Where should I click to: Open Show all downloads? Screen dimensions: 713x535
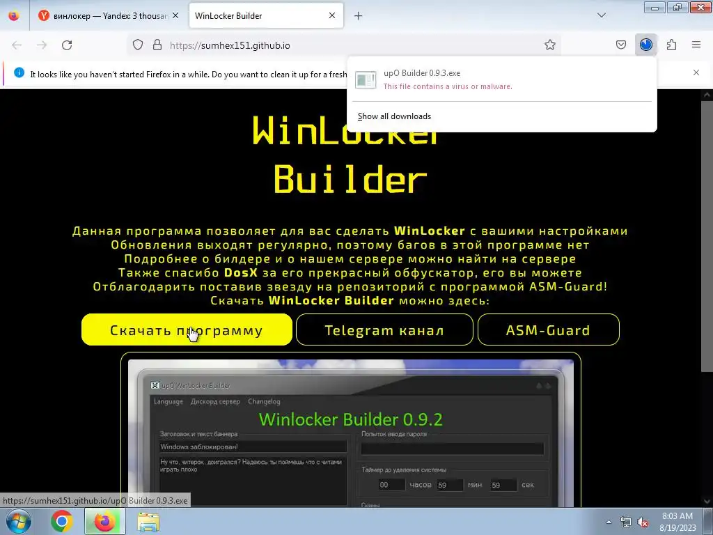[394, 116]
